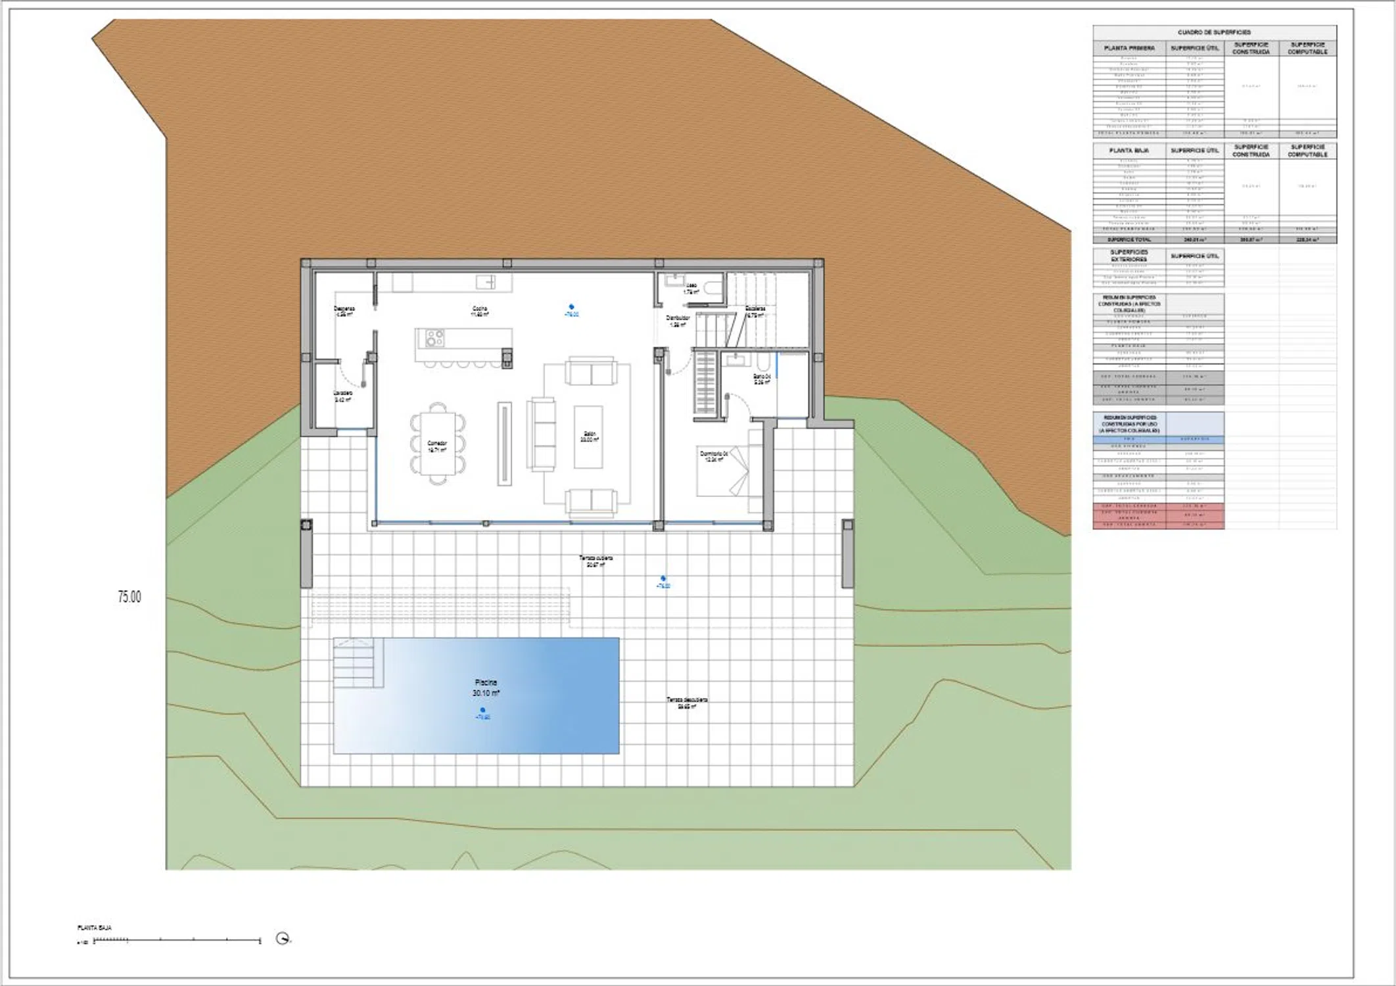
Task: Click the toilet symbol in Aseo
Action: click(x=712, y=287)
